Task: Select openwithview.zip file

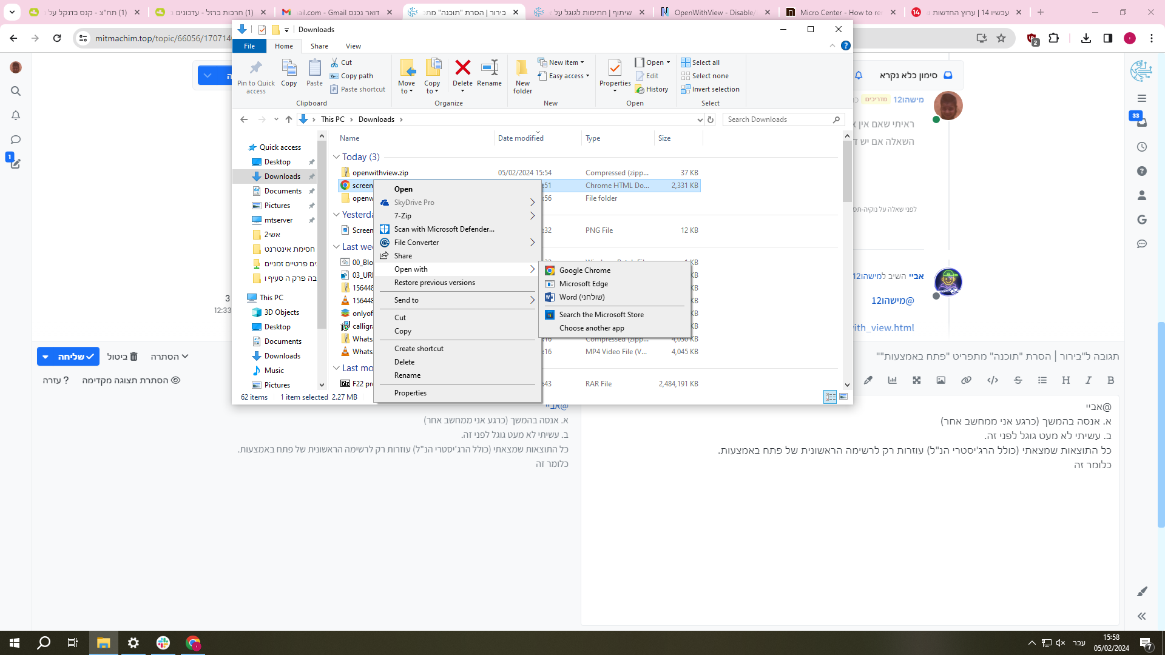Action: pyautogui.click(x=380, y=173)
